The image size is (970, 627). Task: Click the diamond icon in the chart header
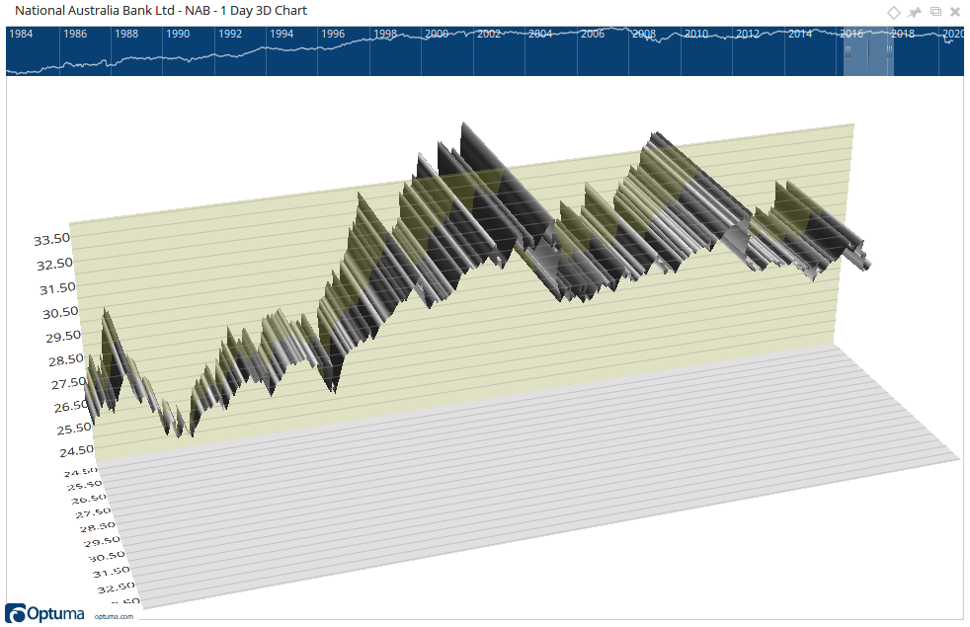[893, 12]
